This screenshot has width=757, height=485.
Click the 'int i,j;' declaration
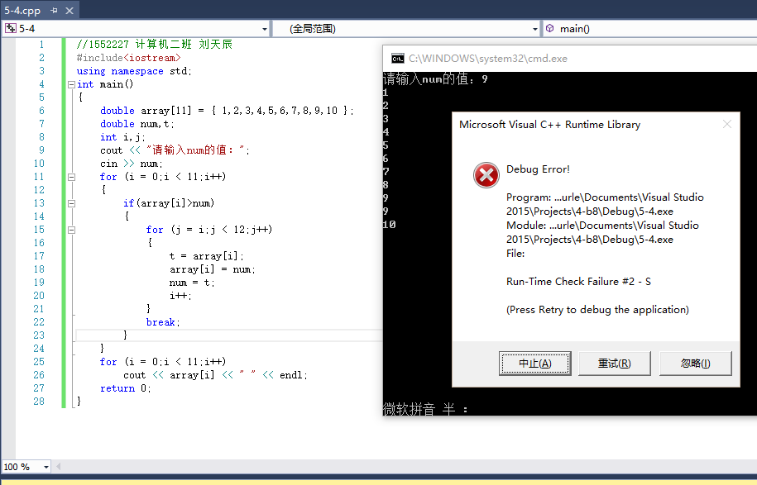122,137
